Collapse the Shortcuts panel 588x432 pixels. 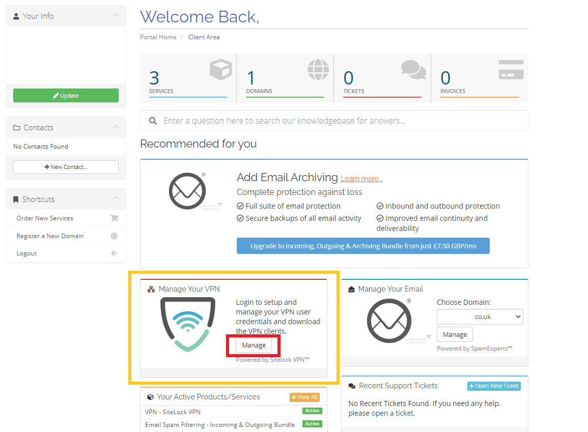[116, 199]
